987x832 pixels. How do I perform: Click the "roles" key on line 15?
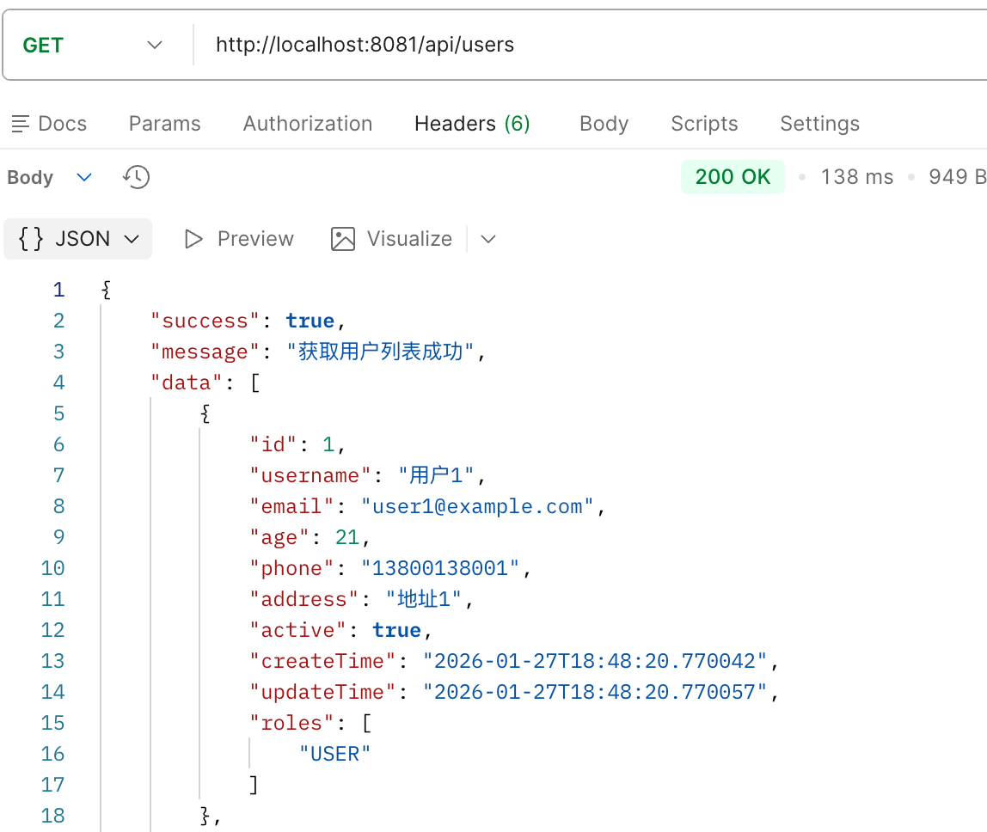(x=291, y=723)
